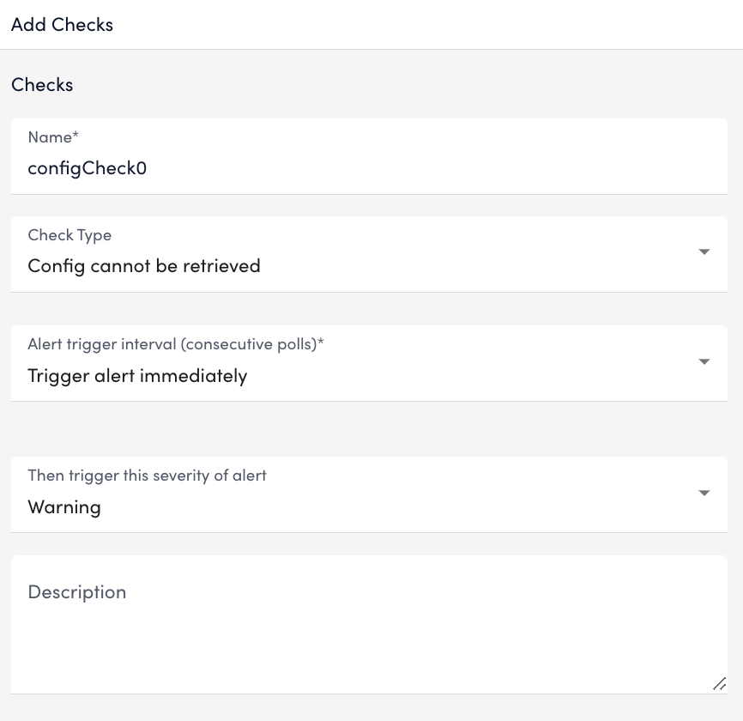
Task: Open the Check Type dropdown field
Action: 369,254
